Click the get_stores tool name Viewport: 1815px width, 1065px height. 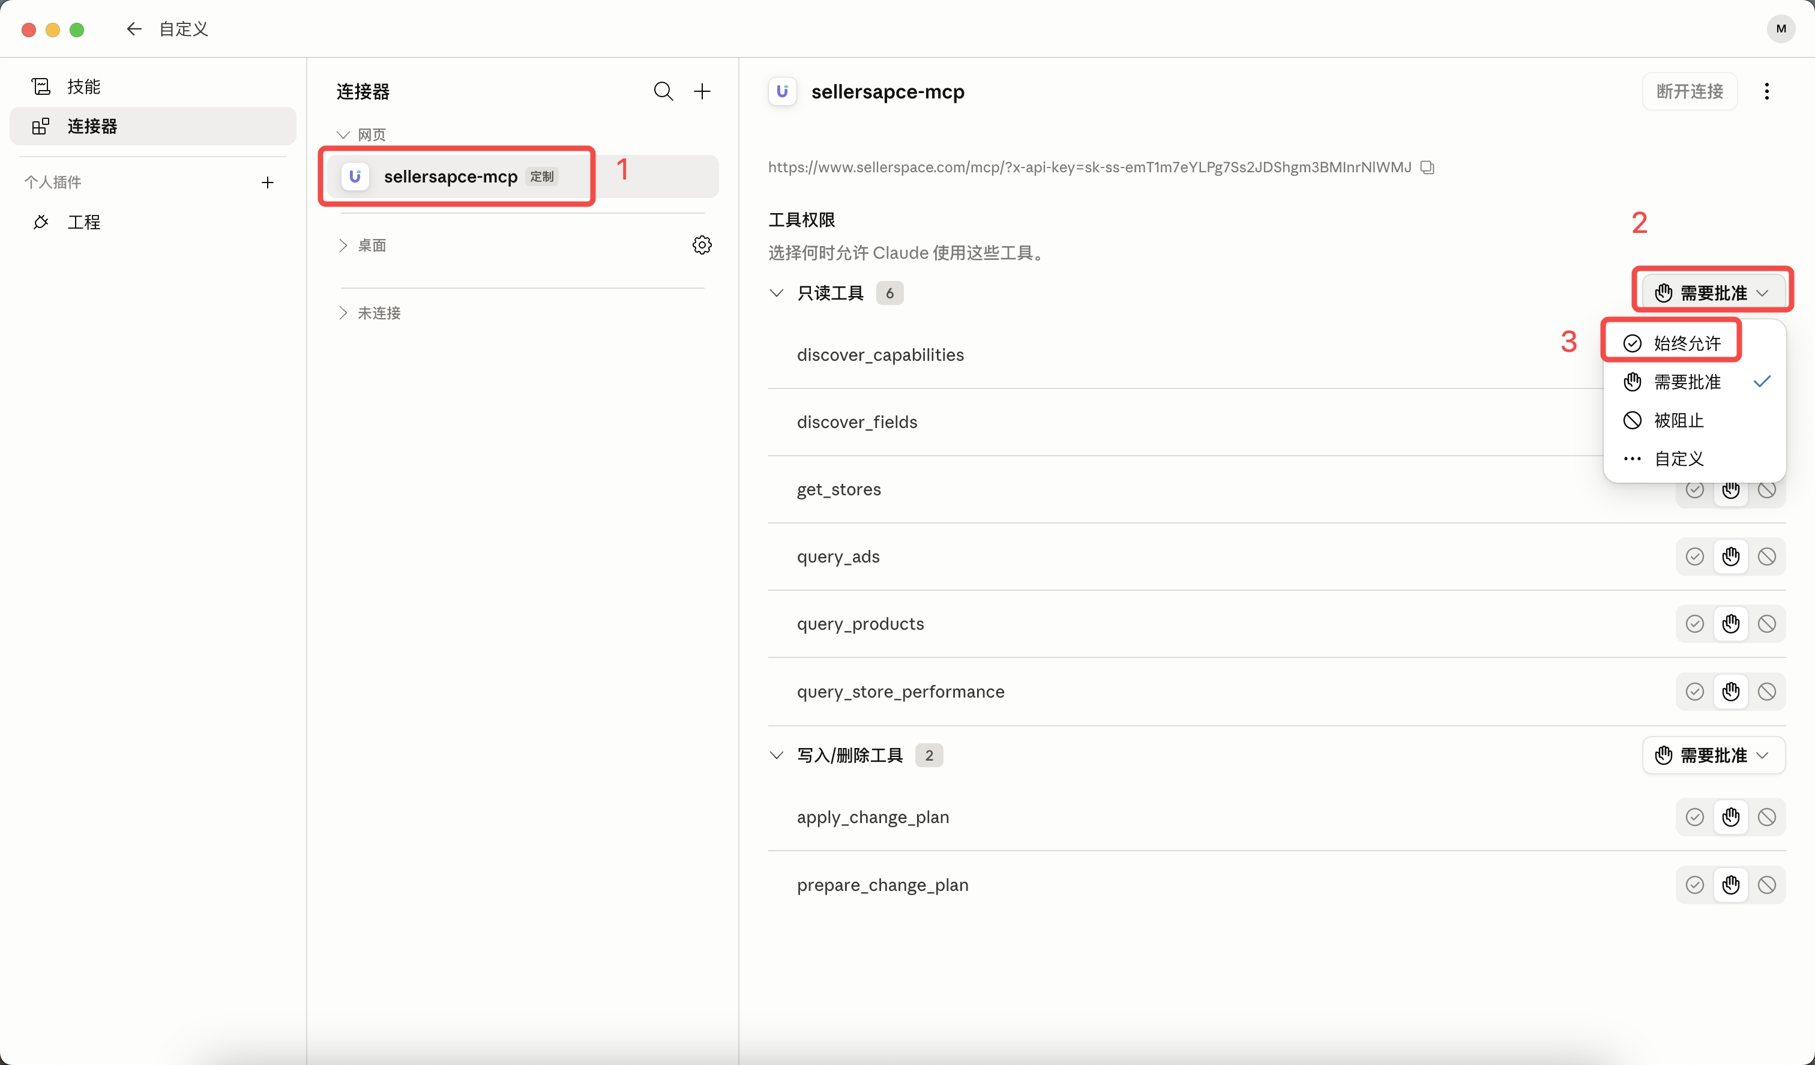839,489
